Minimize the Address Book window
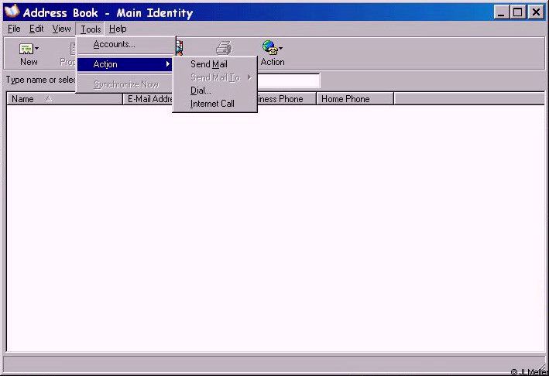The width and height of the screenshot is (549, 376). click(502, 12)
